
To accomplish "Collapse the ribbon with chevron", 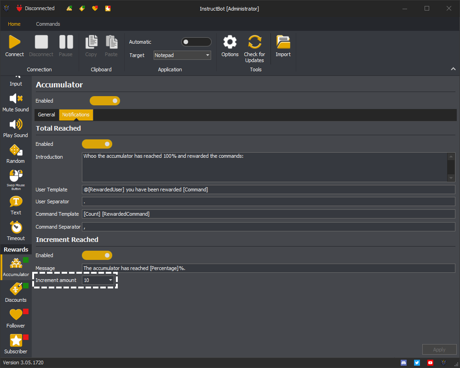I will click(x=453, y=69).
